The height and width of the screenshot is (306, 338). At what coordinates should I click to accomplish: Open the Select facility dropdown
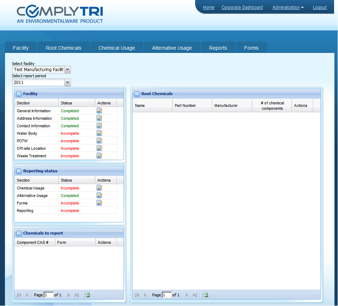pyautogui.click(x=68, y=70)
